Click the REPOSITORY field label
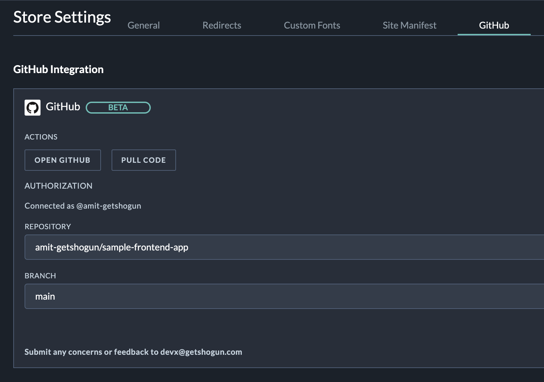The height and width of the screenshot is (382, 544). 48,227
